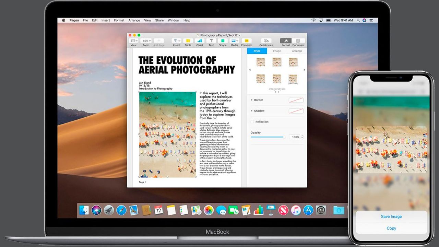Open News app in the dock
Viewport: 439px width, 247px height.
point(283,210)
